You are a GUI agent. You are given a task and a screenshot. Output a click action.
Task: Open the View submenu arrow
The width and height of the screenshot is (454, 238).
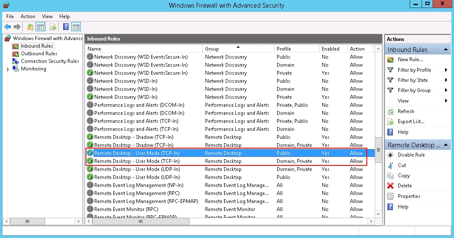pyautogui.click(x=446, y=101)
